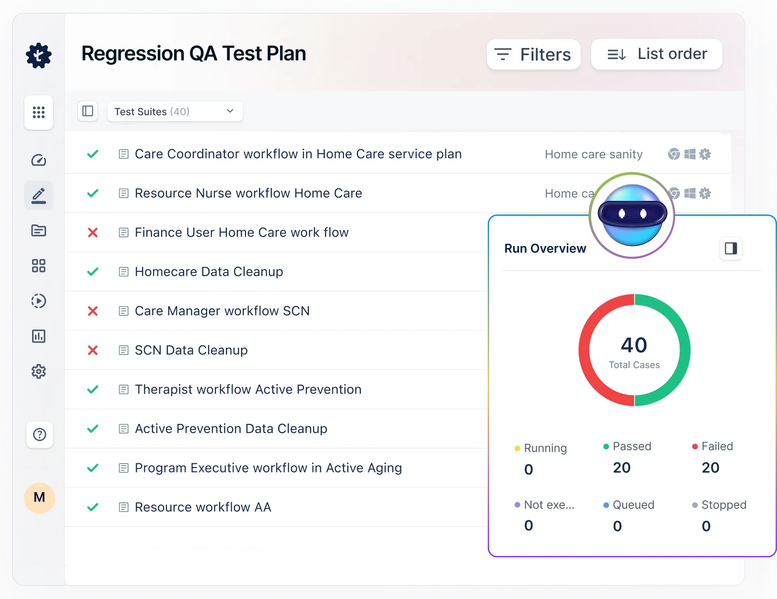The height and width of the screenshot is (599, 777).
Task: Select the dashboard speedometer icon
Action: 38,160
